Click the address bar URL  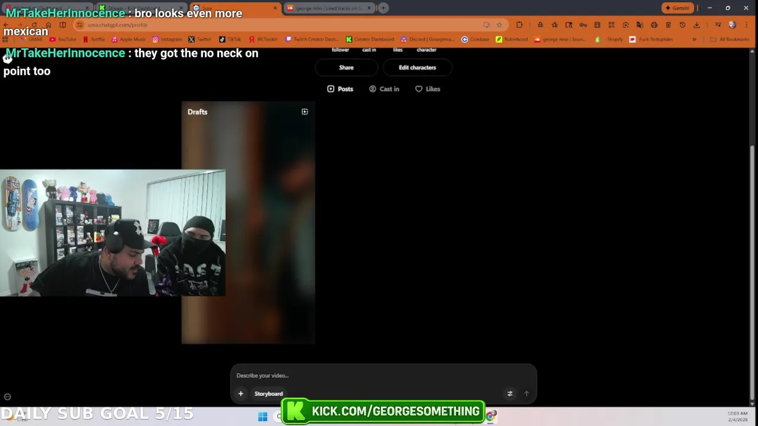point(117,25)
